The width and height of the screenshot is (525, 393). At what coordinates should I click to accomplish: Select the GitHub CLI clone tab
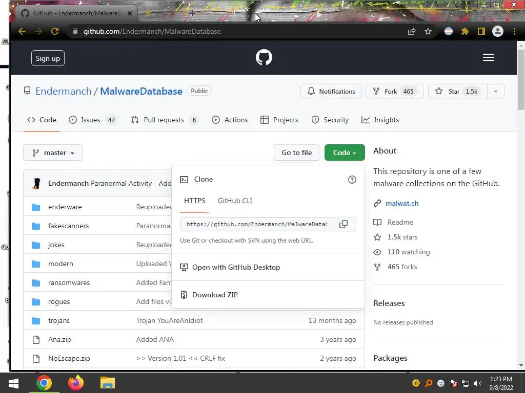click(x=235, y=201)
